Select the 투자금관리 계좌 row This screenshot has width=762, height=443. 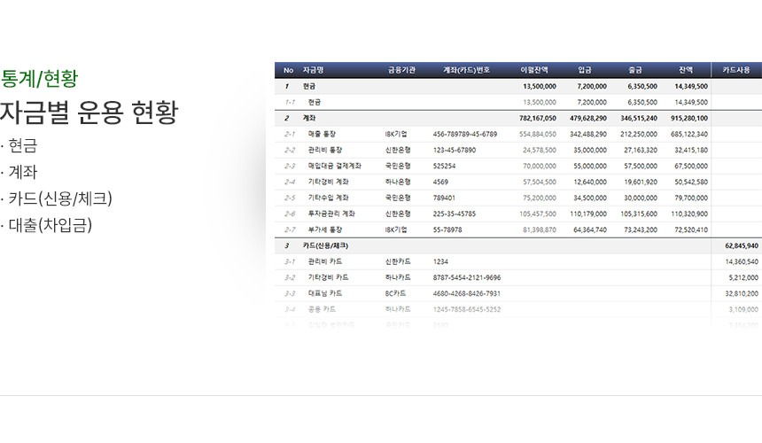[331, 214]
